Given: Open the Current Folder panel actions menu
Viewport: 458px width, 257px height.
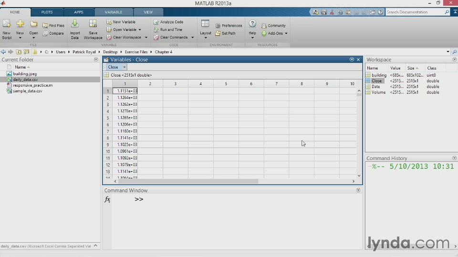Looking at the screenshot, I should 96,59.
